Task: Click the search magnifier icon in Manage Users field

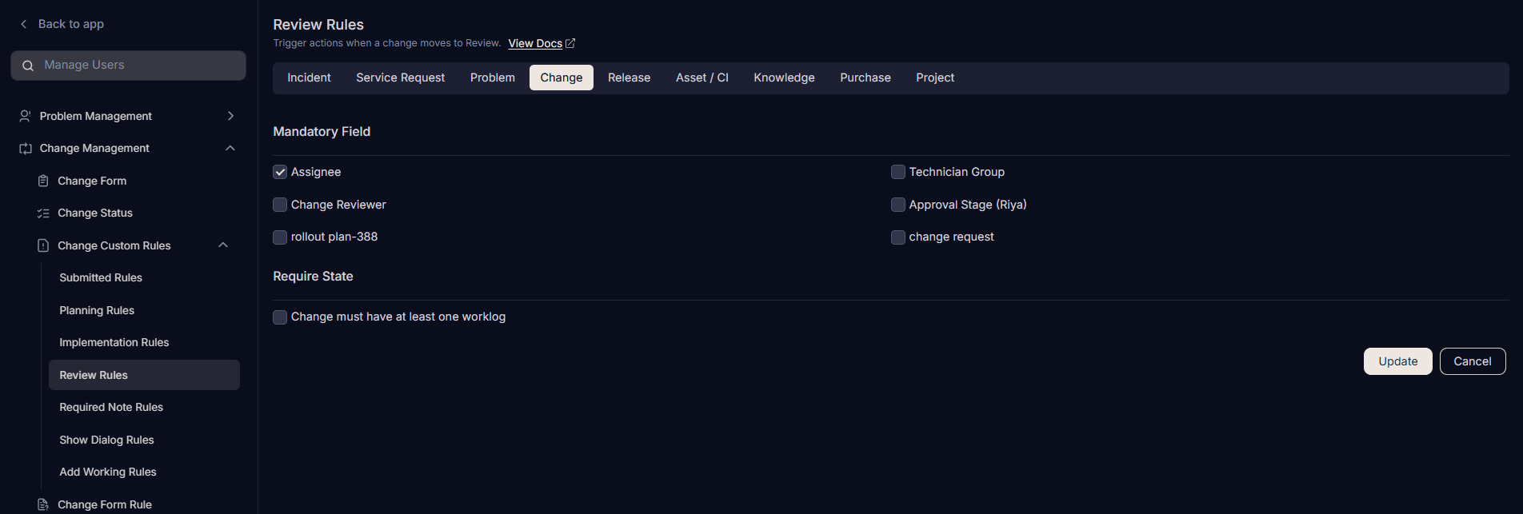Action: pos(28,66)
